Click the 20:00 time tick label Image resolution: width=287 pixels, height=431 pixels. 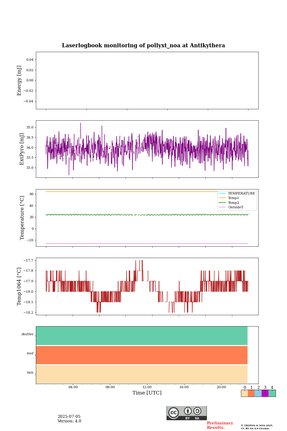(x=221, y=387)
